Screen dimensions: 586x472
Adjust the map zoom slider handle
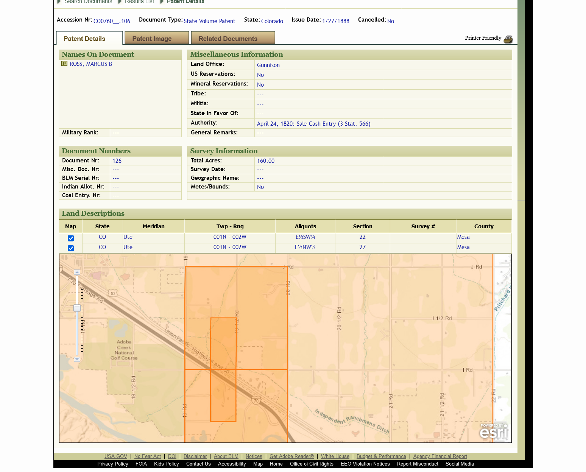point(77,308)
